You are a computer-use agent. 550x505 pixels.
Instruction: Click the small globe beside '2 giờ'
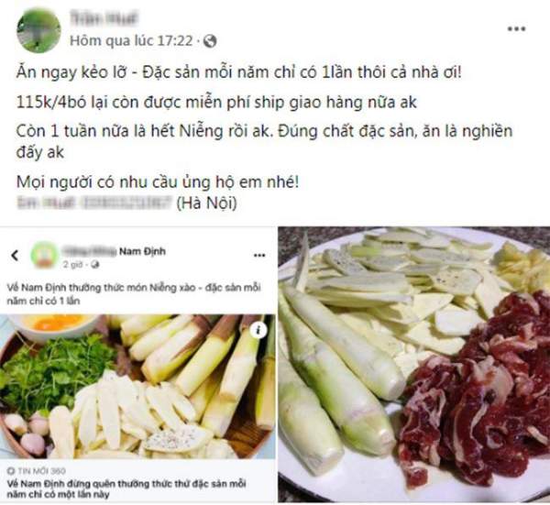(x=94, y=265)
